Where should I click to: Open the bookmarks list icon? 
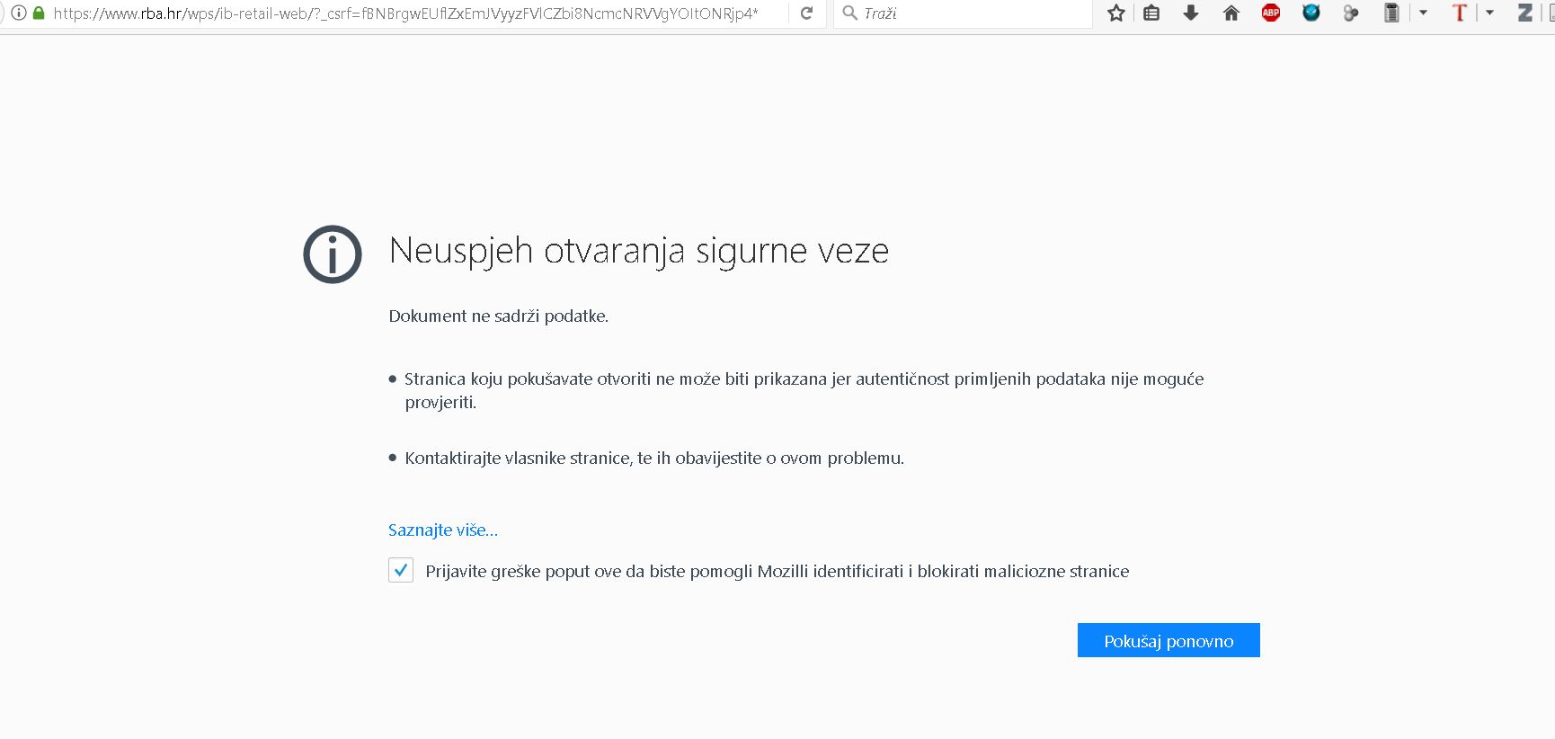click(x=1151, y=13)
